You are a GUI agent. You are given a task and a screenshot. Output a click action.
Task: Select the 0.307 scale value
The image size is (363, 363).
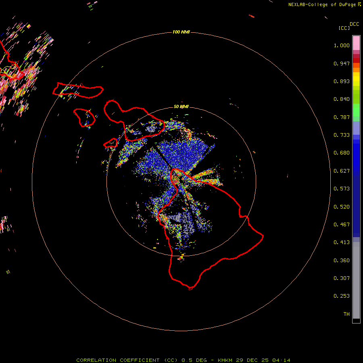tap(342, 278)
